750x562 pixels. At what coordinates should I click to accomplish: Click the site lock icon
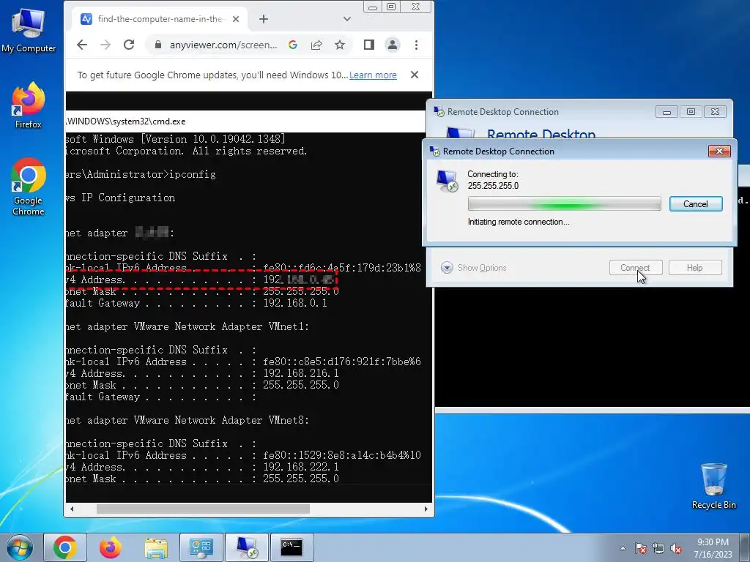(x=158, y=45)
